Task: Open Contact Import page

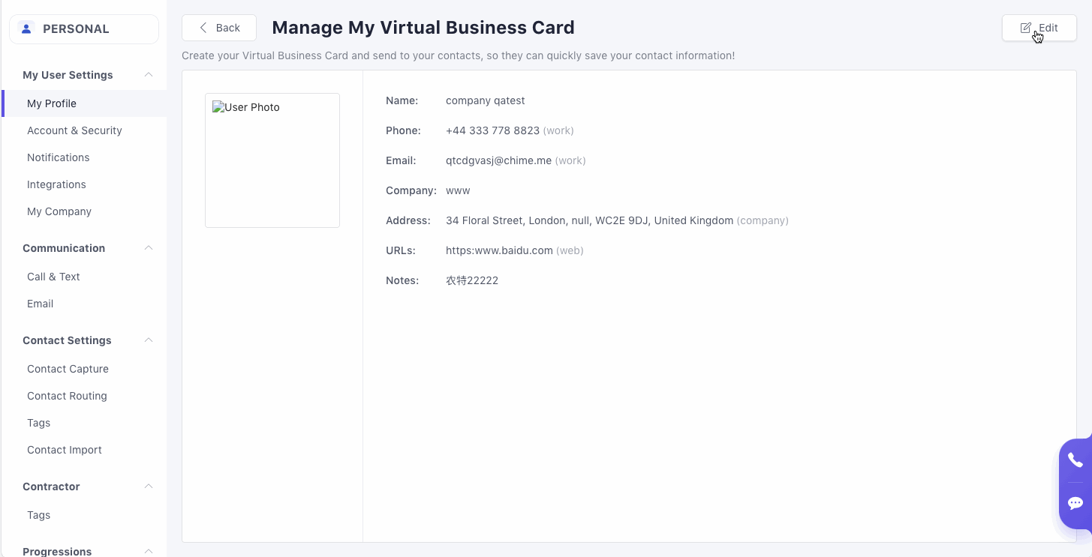Action: point(65,450)
